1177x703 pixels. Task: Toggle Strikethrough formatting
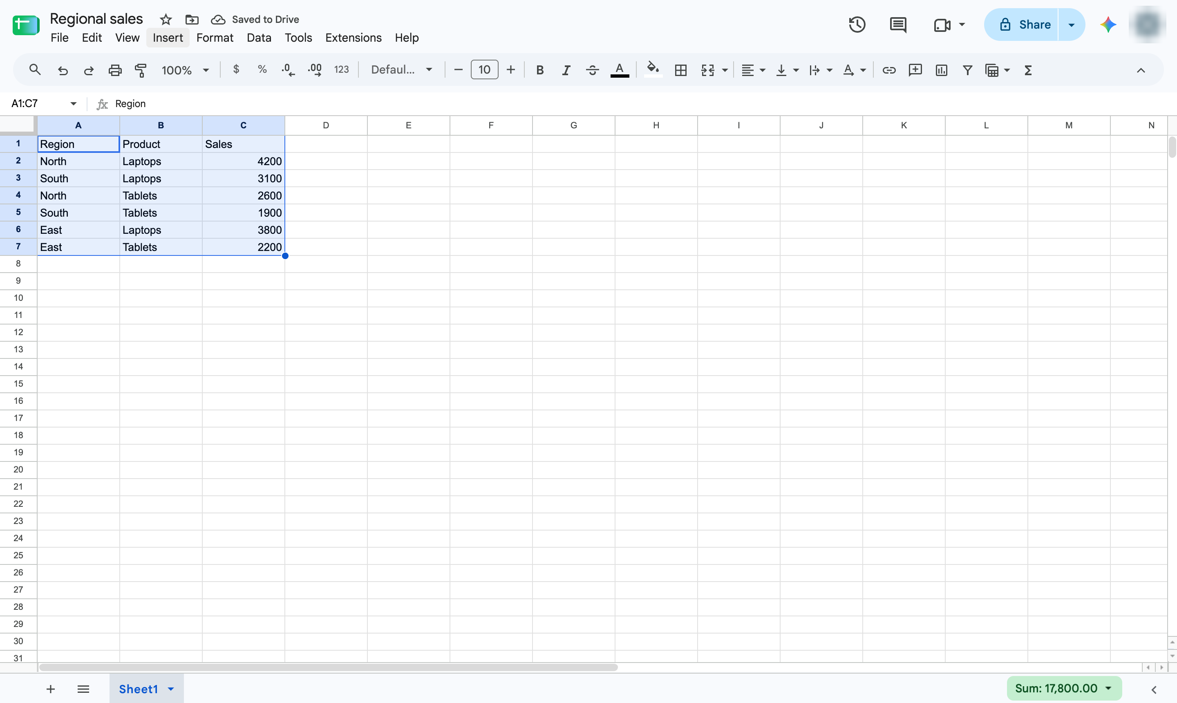pos(592,70)
